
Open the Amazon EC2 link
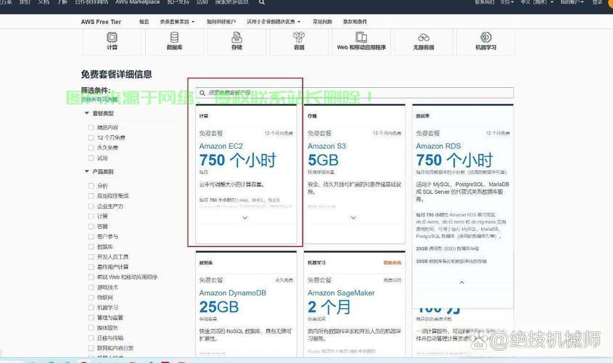coord(221,147)
